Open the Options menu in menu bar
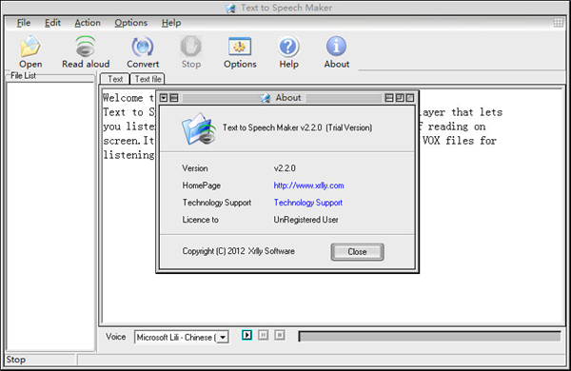The width and height of the screenshot is (571, 371). 130,23
